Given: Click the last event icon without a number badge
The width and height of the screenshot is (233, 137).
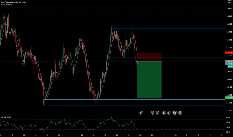Looking at the screenshot, I should pyautogui.click(x=180, y=113).
